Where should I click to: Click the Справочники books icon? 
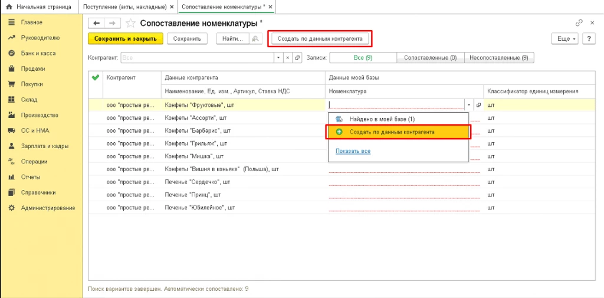[12, 192]
